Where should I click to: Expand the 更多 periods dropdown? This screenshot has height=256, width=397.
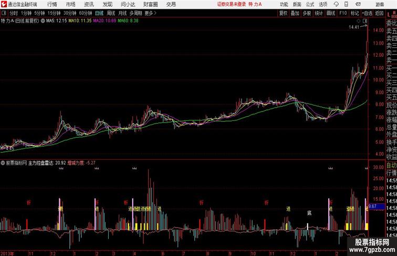pos(150,13)
